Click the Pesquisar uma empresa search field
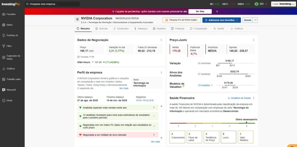Viewport: 297px width, 147px height. pyautogui.click(x=52, y=4)
